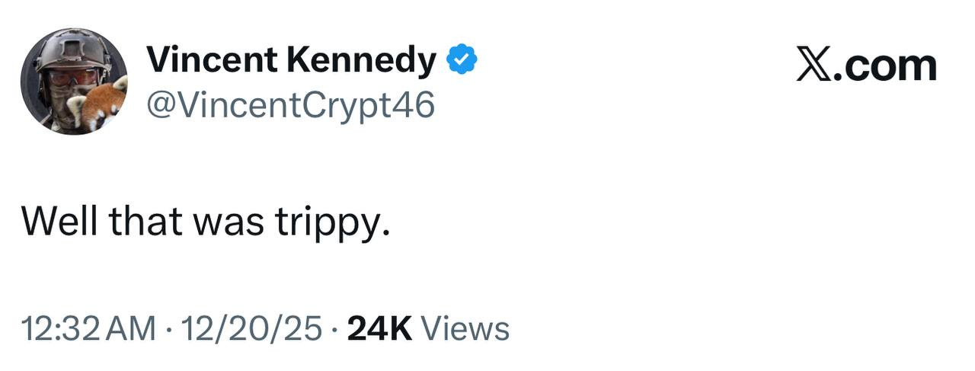The image size is (975, 371).
Task: Click the 24K view count number
Action: 379,329
